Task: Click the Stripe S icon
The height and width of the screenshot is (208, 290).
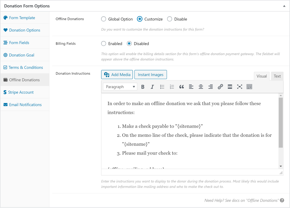Action: pos(5,92)
